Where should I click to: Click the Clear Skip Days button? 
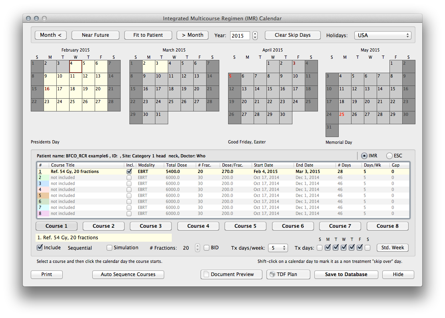292,35
